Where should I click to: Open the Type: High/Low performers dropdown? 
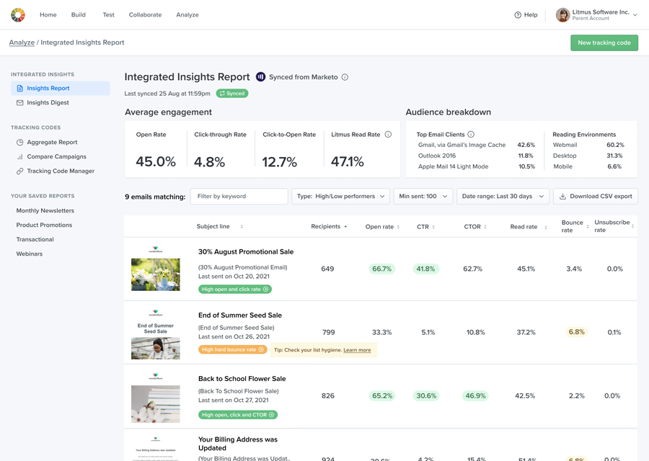click(340, 197)
